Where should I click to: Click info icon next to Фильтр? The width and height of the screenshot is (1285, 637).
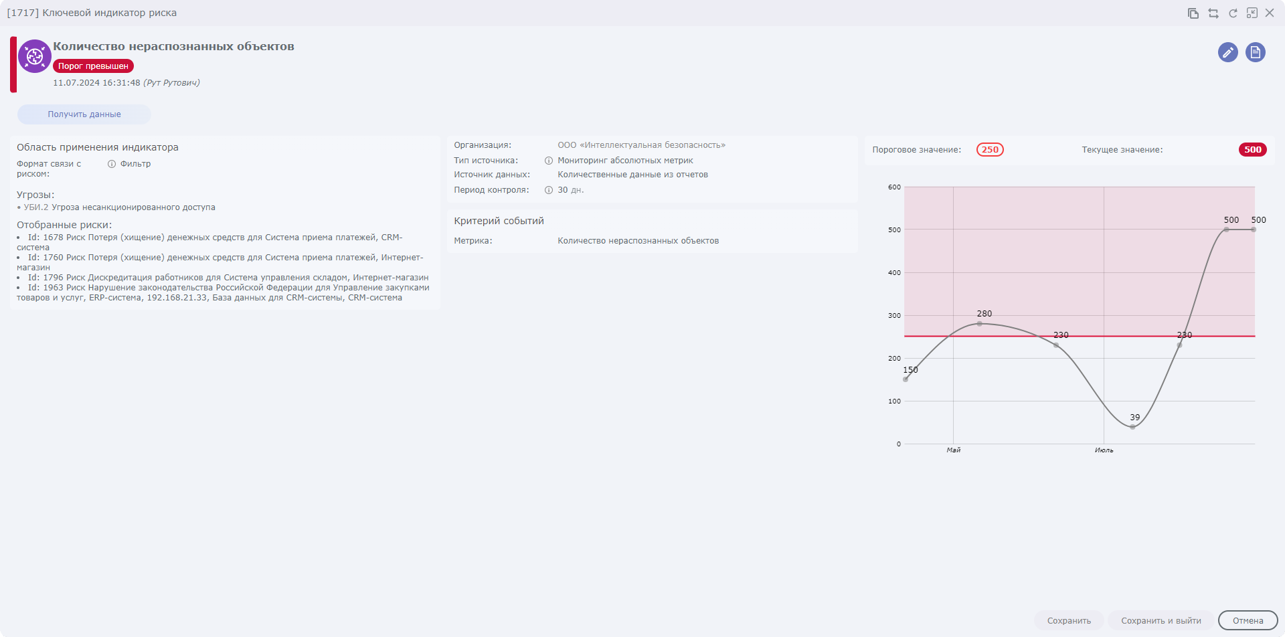point(112,164)
